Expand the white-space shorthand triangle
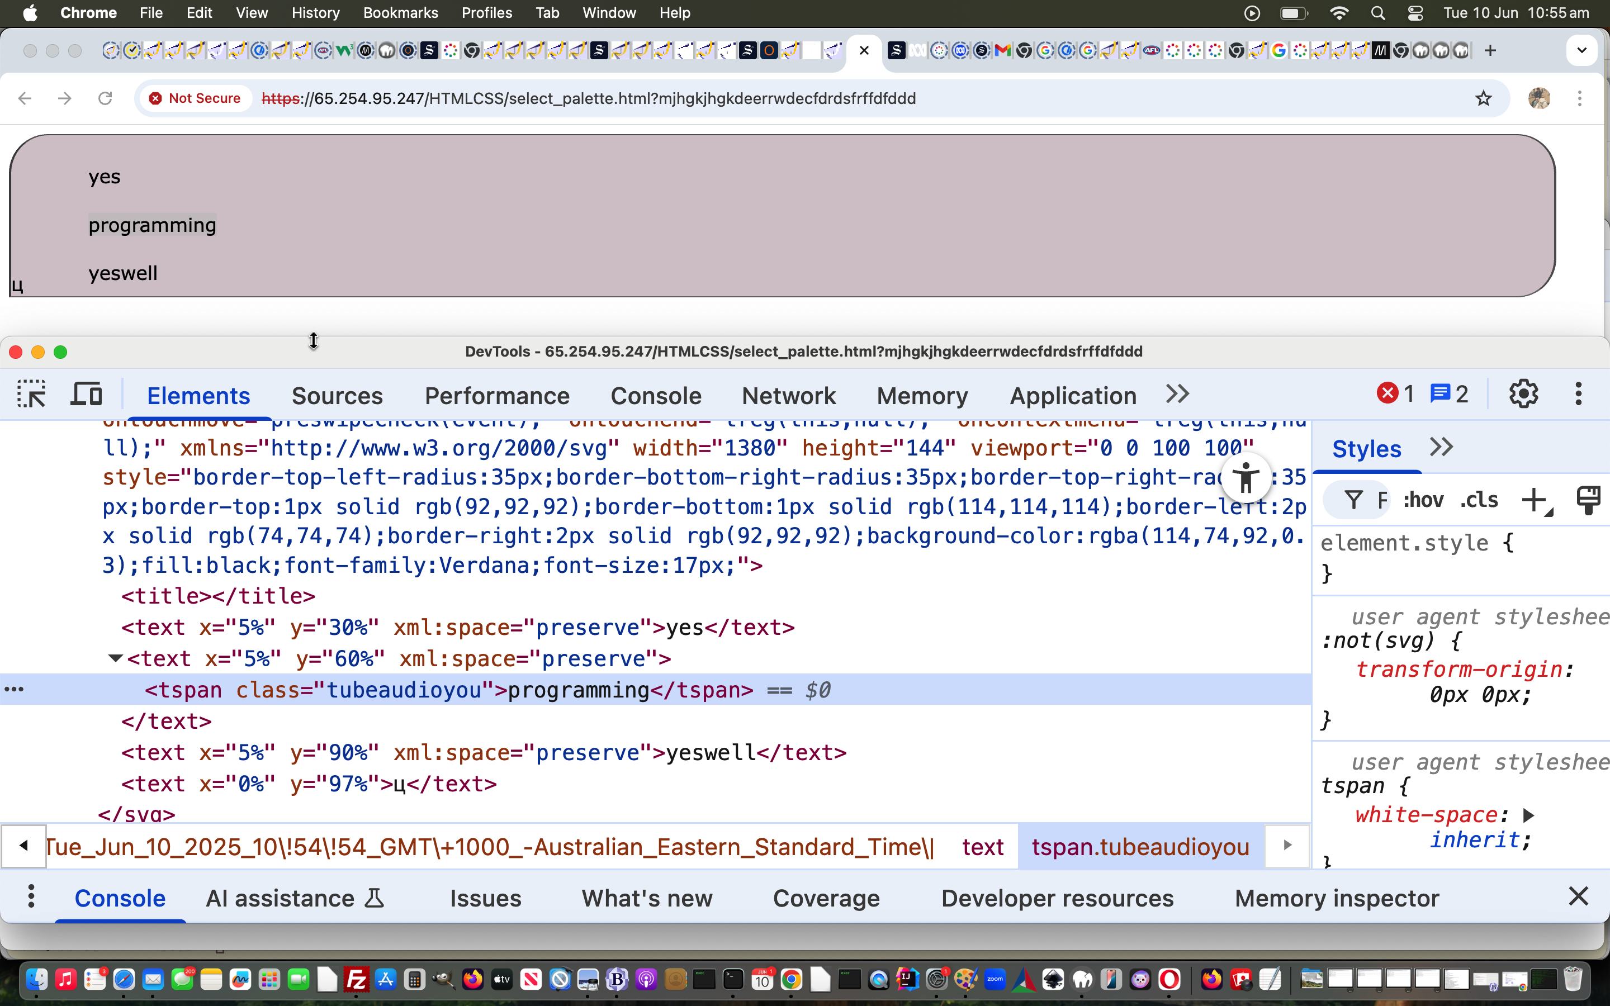Screen dimensions: 1610x1006 click(1528, 815)
